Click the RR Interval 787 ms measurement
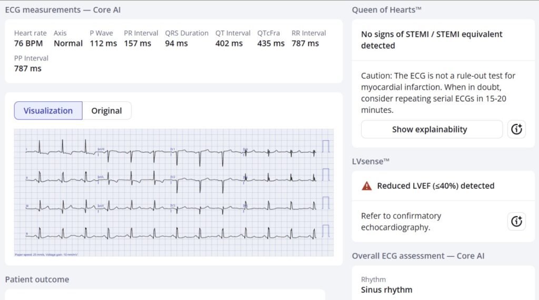 pyautogui.click(x=305, y=44)
